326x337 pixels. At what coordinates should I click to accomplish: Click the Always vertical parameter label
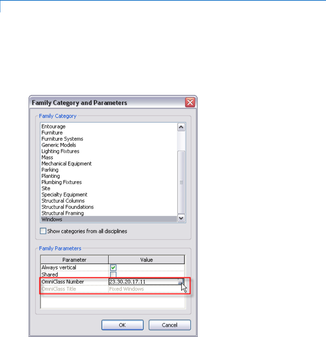coord(59,267)
